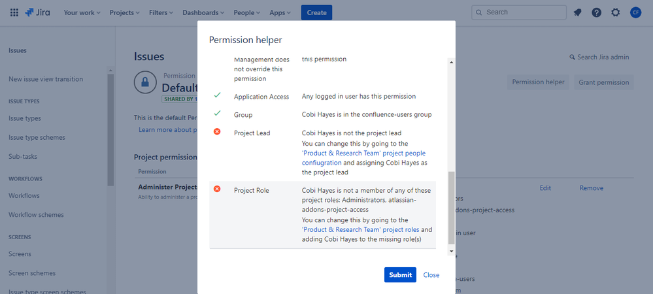Open Workflows in the sidebar
The width and height of the screenshot is (653, 294).
pos(24,196)
